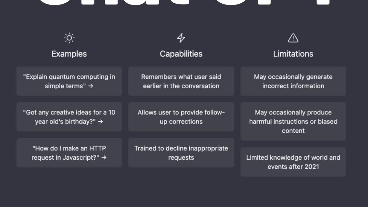Click the "Limited knowledge of world and events" card

pos(293,162)
